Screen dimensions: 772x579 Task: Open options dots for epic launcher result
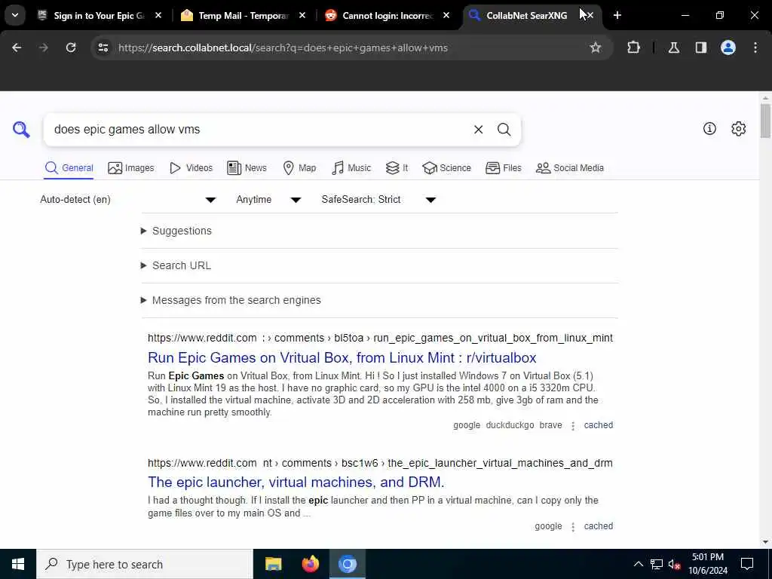573,526
